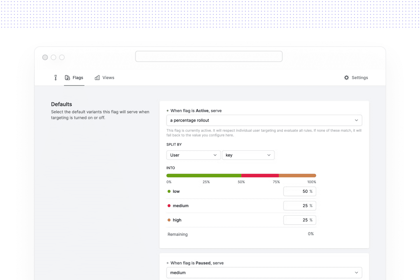Open the Settings link
The height and width of the screenshot is (280, 420).
click(x=360, y=78)
